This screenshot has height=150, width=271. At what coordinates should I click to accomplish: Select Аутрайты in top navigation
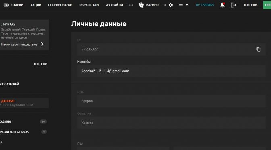point(115,5)
